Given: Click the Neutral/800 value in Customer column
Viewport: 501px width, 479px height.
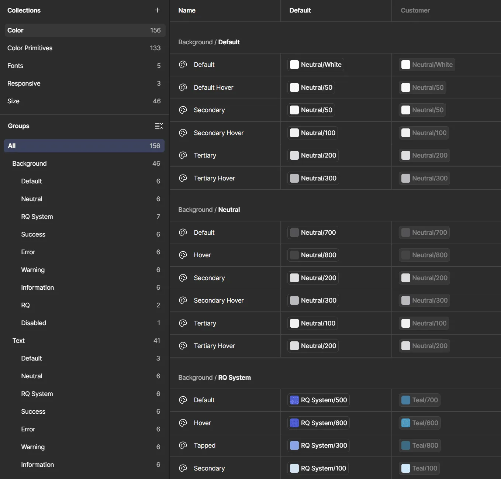Looking at the screenshot, I should 424,255.
